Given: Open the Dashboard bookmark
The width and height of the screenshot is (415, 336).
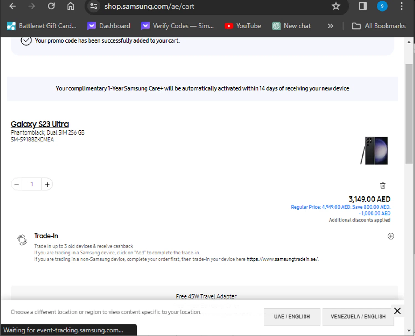Looking at the screenshot, I should pos(109,26).
